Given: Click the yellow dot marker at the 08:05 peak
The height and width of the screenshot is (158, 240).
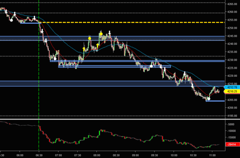Looking at the screenshot, I should [101, 34].
